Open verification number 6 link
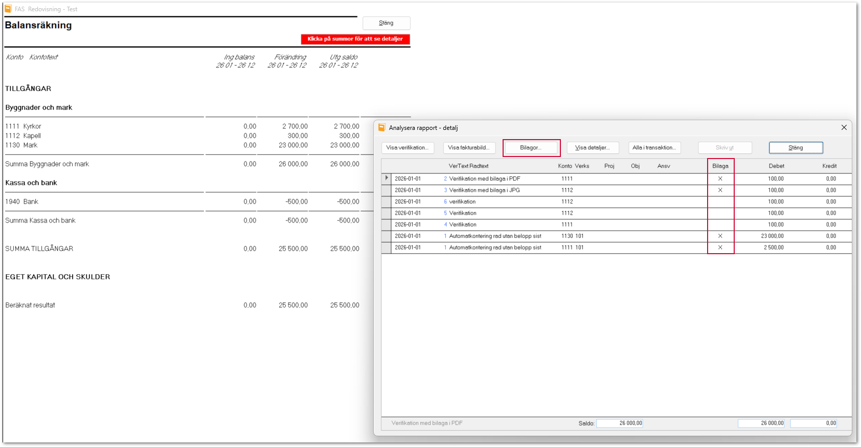 445,202
